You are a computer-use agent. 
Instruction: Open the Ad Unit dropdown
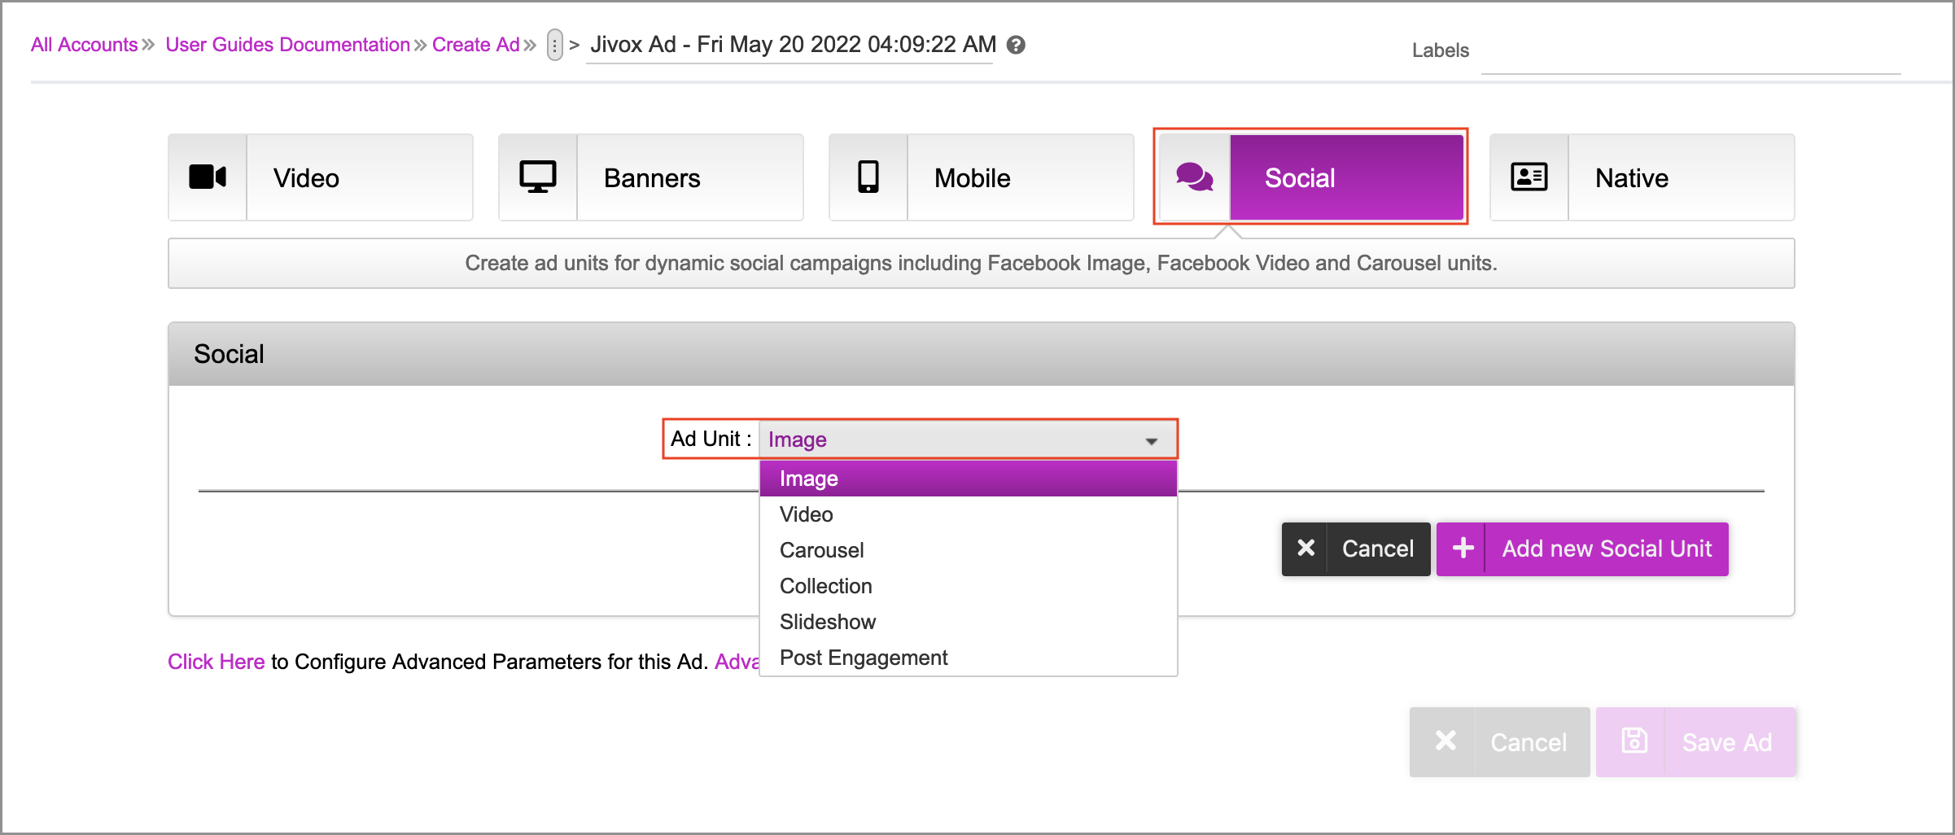tap(967, 439)
